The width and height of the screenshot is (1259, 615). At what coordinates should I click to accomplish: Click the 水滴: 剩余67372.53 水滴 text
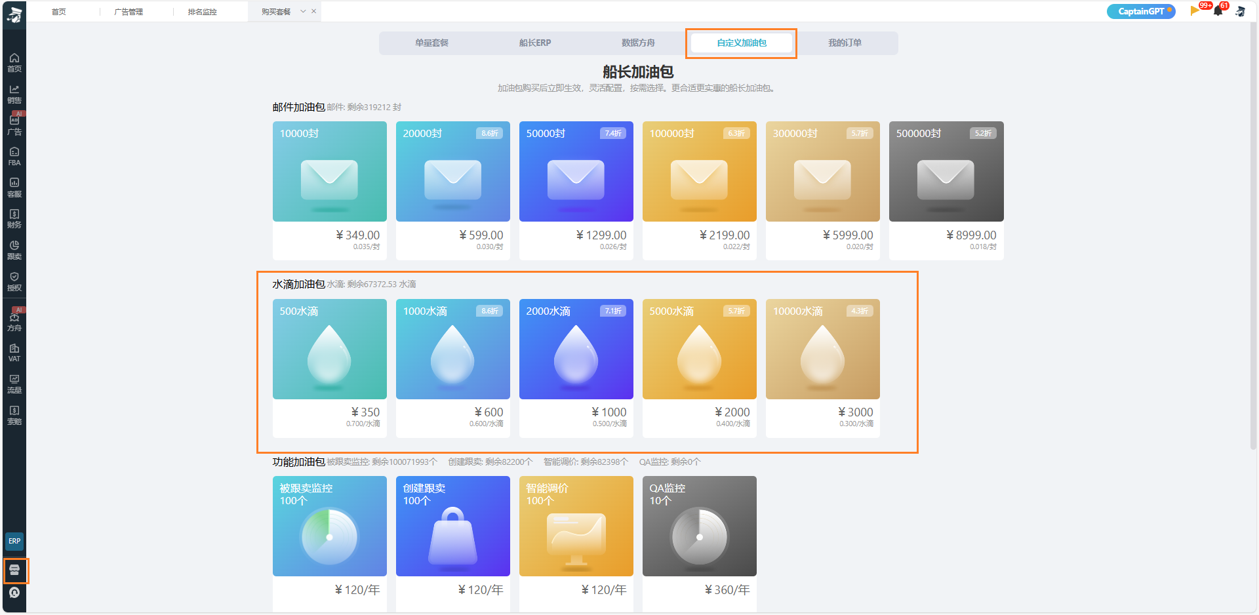[371, 285]
